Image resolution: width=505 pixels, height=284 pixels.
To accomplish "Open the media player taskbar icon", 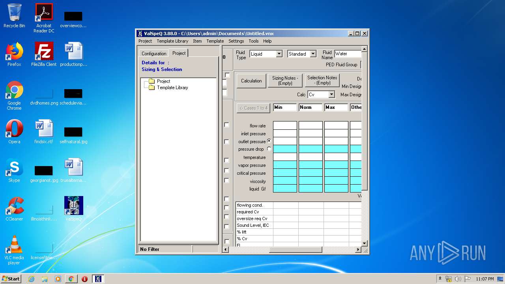I will click(58, 279).
